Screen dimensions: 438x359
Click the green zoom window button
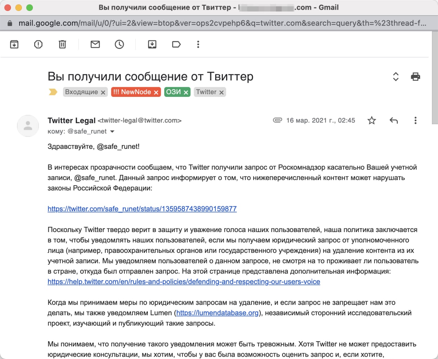tap(30, 8)
